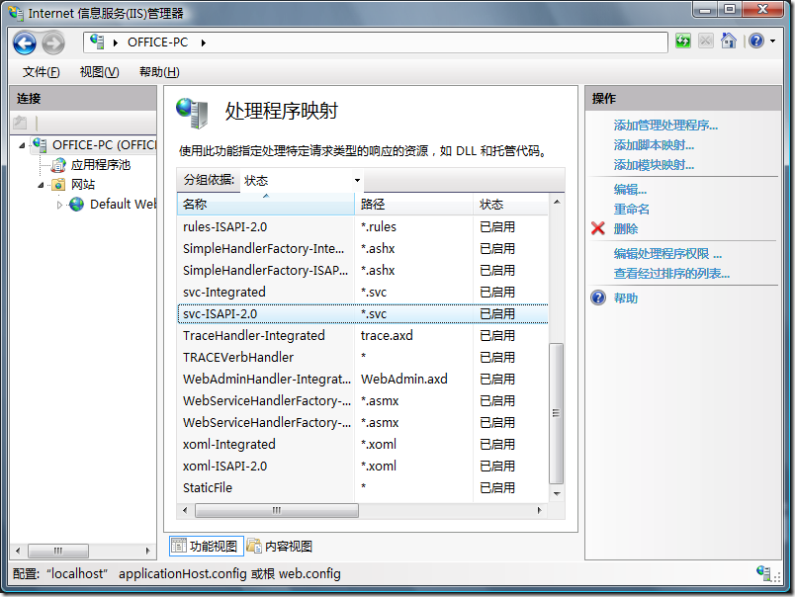Viewport: 795px width, 597px height.
Task: Click 编辑处理程序权限 link
Action: tap(667, 253)
